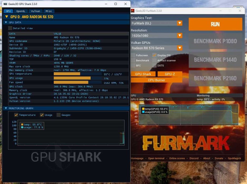Enable the Artifact scanner checkbox
The width and height of the screenshot is (247, 184).
point(154,60)
